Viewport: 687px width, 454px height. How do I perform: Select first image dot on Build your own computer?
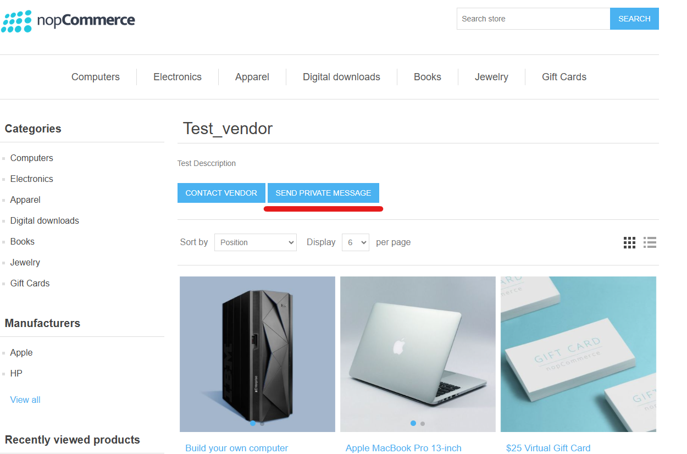[253, 423]
